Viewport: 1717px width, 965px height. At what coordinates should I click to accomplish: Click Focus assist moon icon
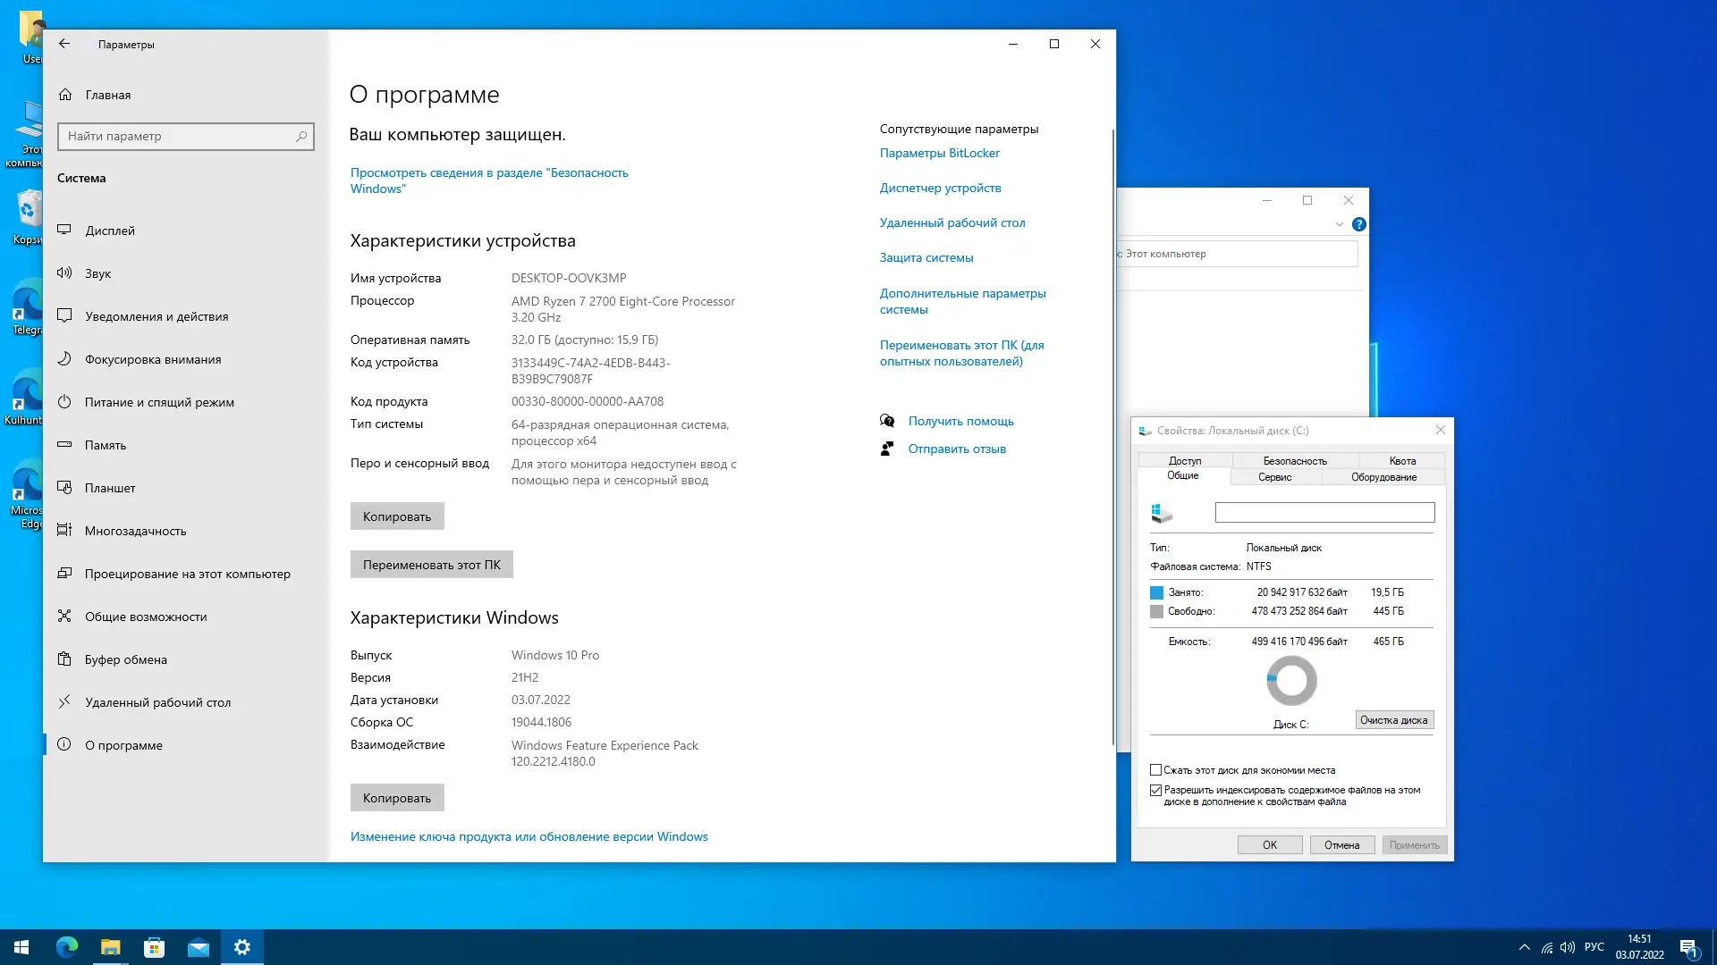[64, 359]
